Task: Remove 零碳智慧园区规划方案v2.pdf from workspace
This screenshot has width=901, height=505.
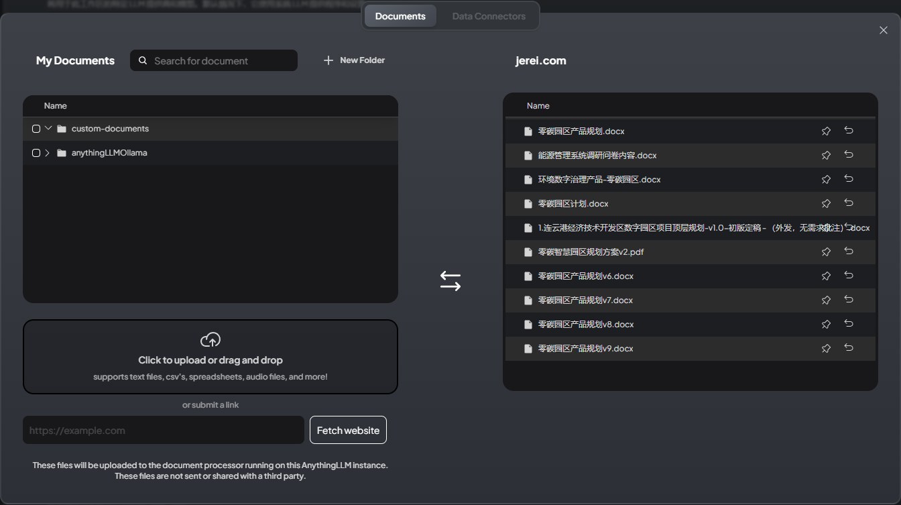Action: 849,251
